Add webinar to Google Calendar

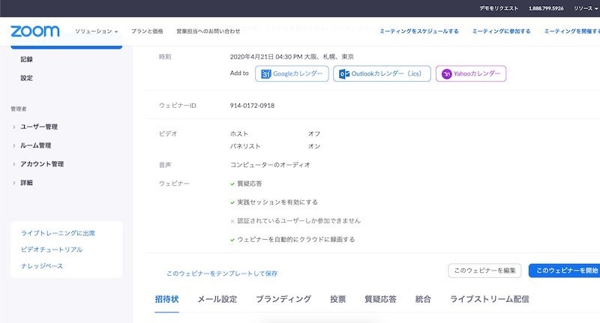292,74
